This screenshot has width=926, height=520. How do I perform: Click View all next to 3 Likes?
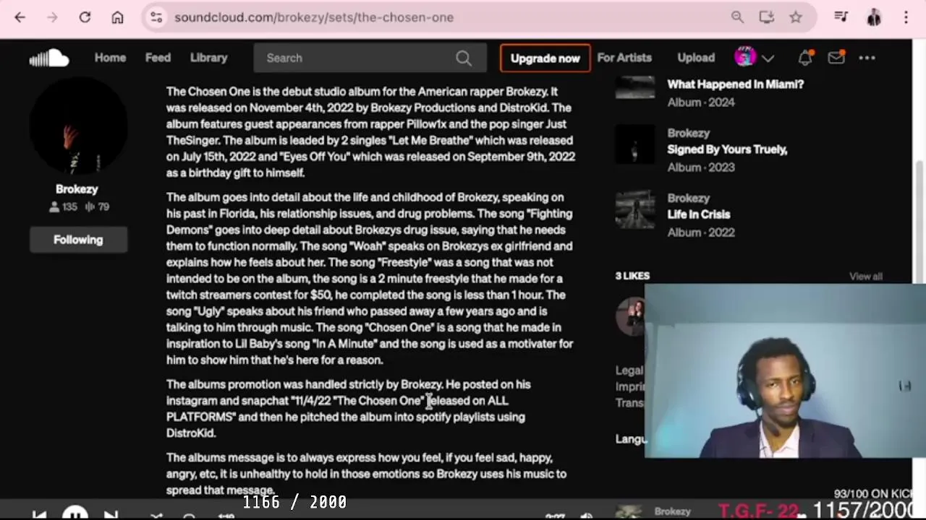(865, 277)
